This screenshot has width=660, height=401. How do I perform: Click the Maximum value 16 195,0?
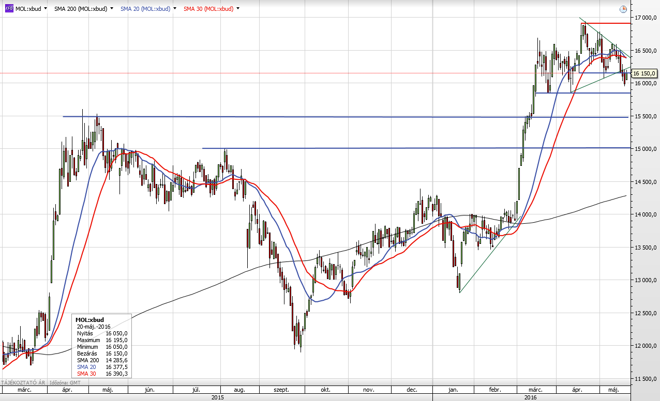[x=117, y=340]
